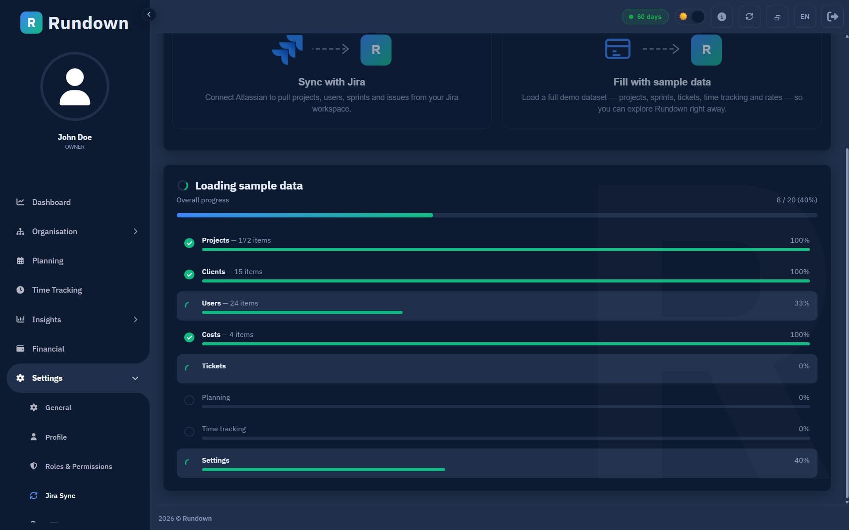Open the info button in top bar

click(x=722, y=17)
